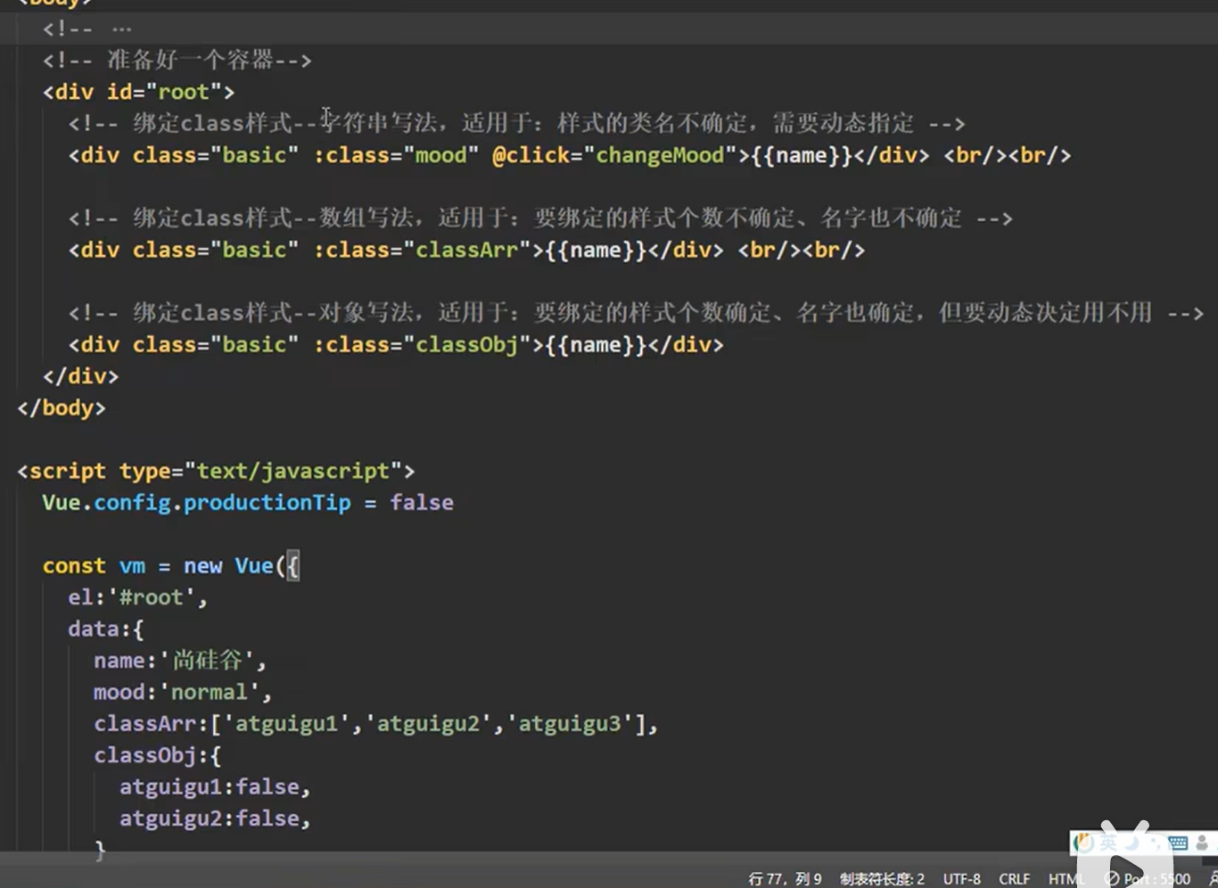Click the 'atguigu1' string in classArr
Image resolution: width=1218 pixels, height=888 pixels.
[x=287, y=724]
